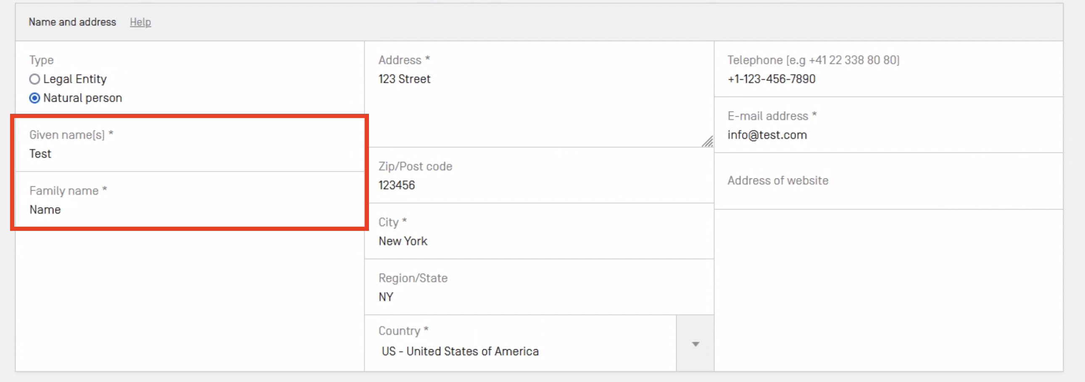
Task: Click the Name and address section header
Action: click(72, 22)
